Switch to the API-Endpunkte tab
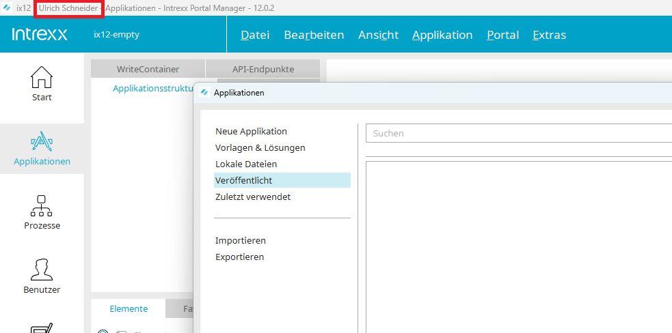The image size is (672, 333). pos(263,69)
